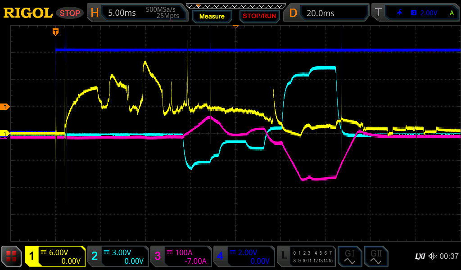Click the LXI network status icon
The height and width of the screenshot is (270, 461).
[420, 256]
